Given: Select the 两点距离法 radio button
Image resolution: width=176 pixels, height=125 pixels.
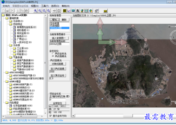Looking at the screenshot, I should (x=53, y=56).
